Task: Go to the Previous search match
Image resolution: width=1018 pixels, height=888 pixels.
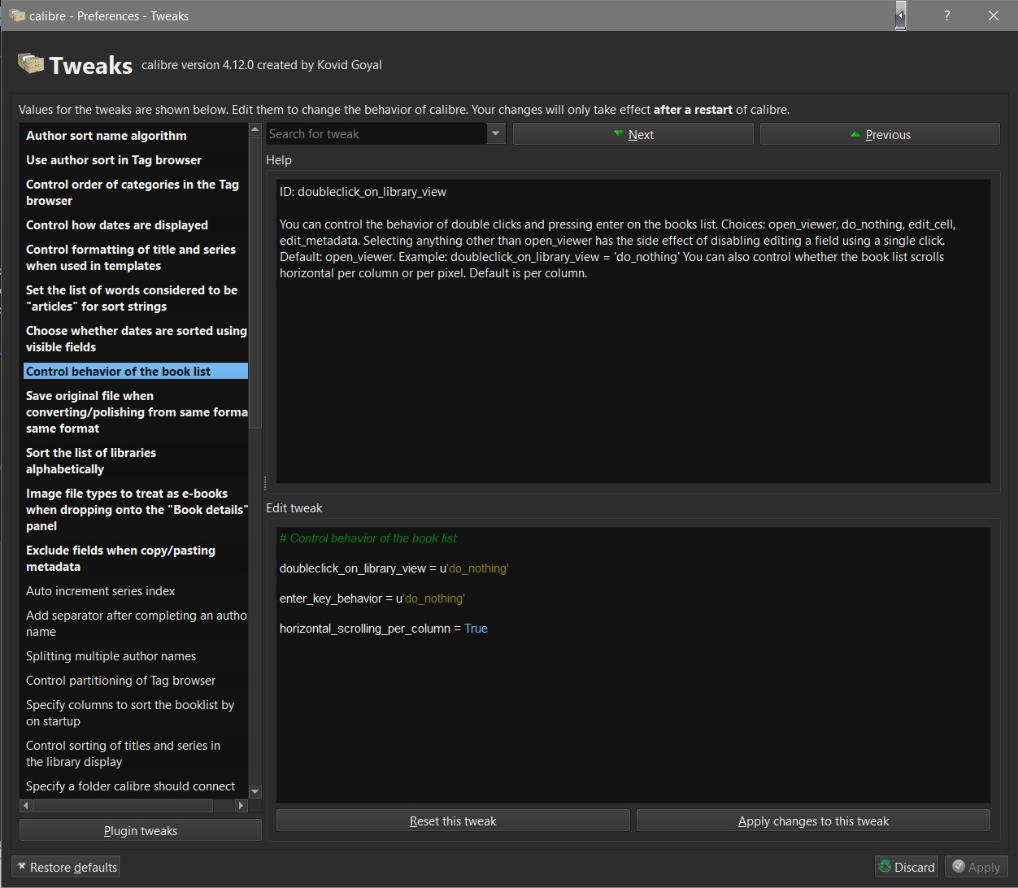Action: (x=880, y=134)
